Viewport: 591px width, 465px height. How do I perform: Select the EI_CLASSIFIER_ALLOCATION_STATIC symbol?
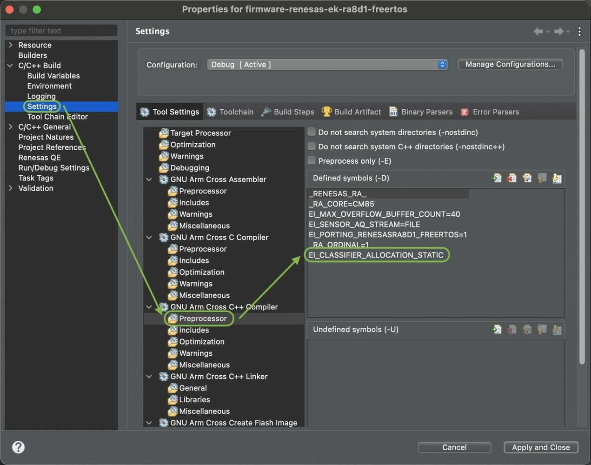tap(376, 255)
